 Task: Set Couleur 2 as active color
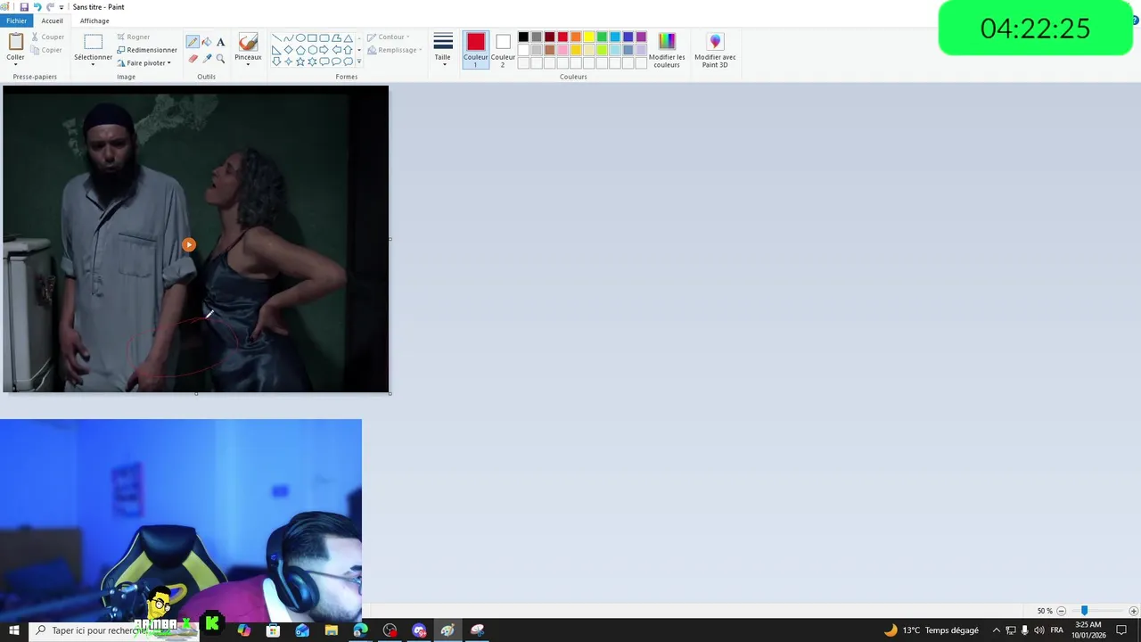(503, 50)
